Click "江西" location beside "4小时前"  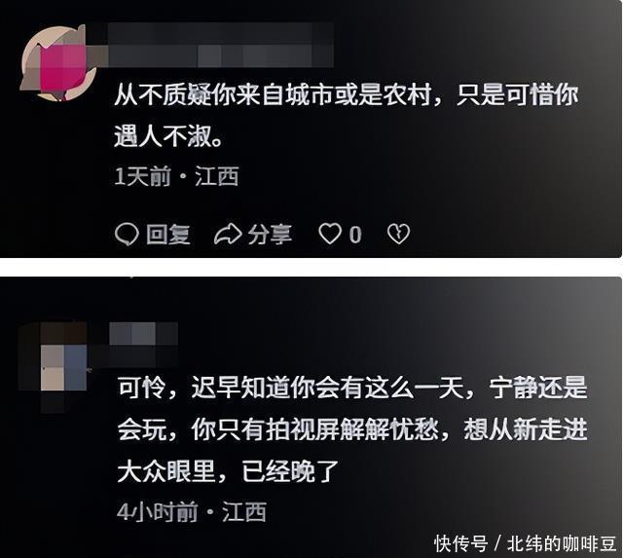(x=244, y=512)
